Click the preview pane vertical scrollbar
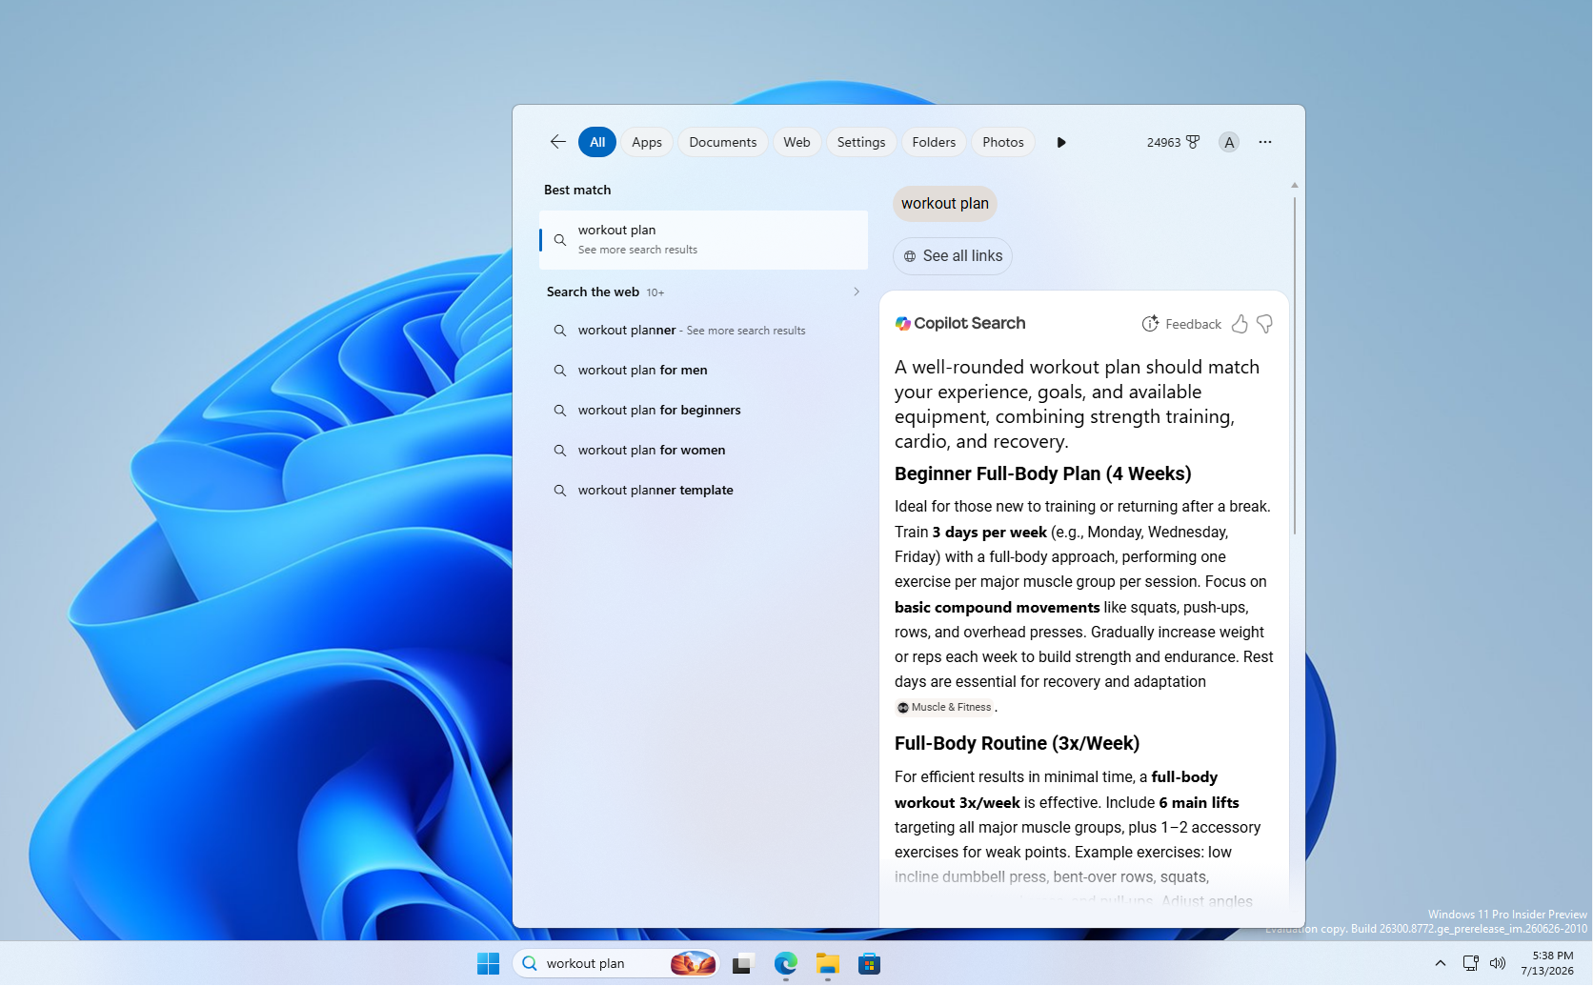 point(1294,367)
